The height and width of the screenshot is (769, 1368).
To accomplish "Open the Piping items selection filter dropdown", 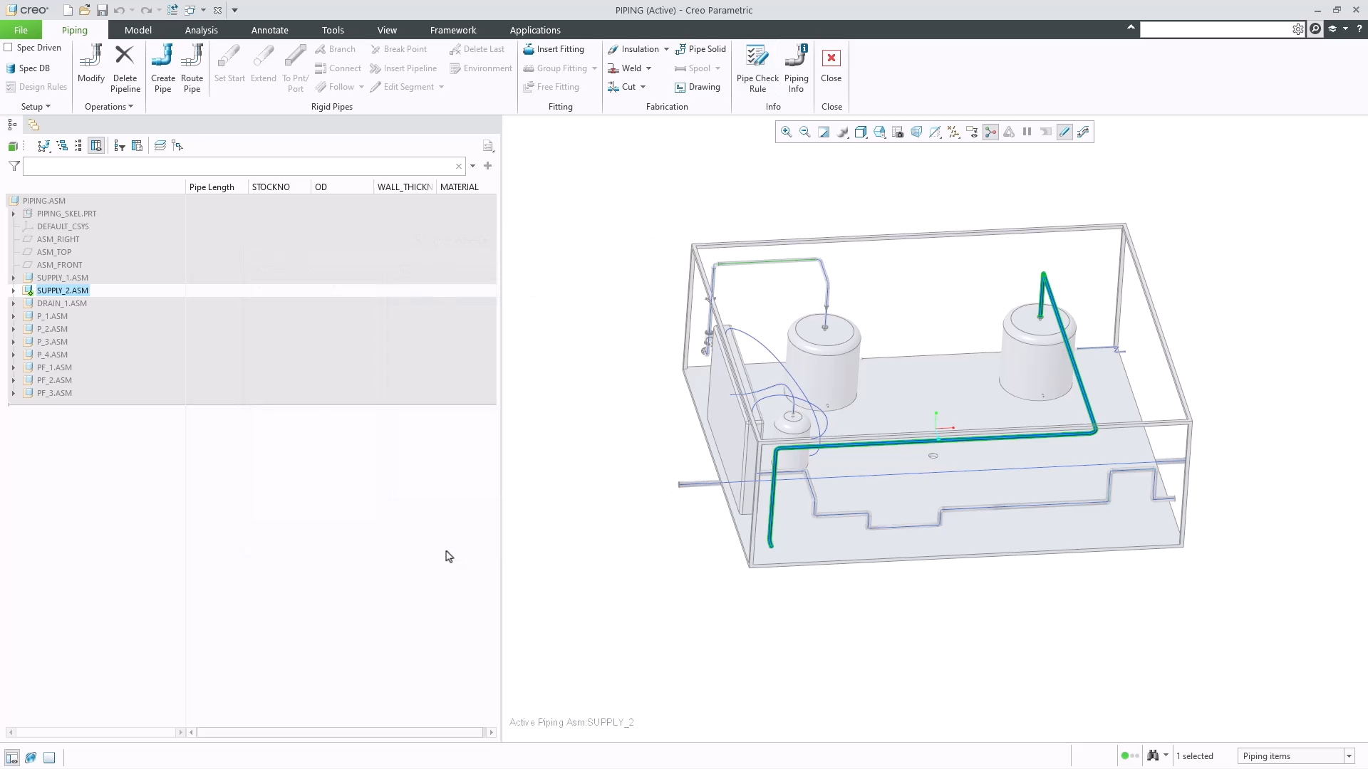I will point(1349,756).
